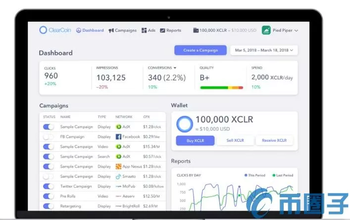
Task: Open the date range dropdown
Action: 263,50
